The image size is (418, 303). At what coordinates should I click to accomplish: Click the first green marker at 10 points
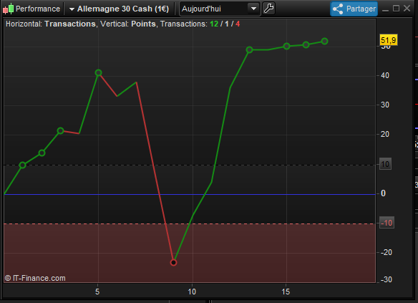click(23, 165)
